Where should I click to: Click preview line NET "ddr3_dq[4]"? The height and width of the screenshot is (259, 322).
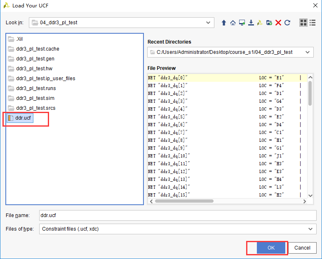pos(167,109)
